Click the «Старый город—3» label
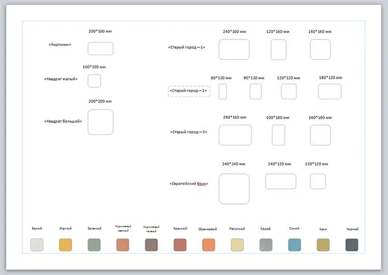The image size is (388, 275). pyautogui.click(x=189, y=132)
